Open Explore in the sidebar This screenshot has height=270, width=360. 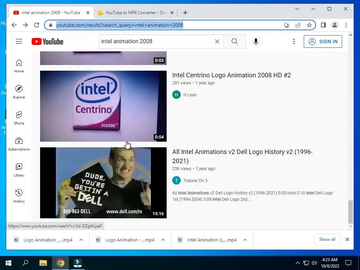(x=19, y=92)
